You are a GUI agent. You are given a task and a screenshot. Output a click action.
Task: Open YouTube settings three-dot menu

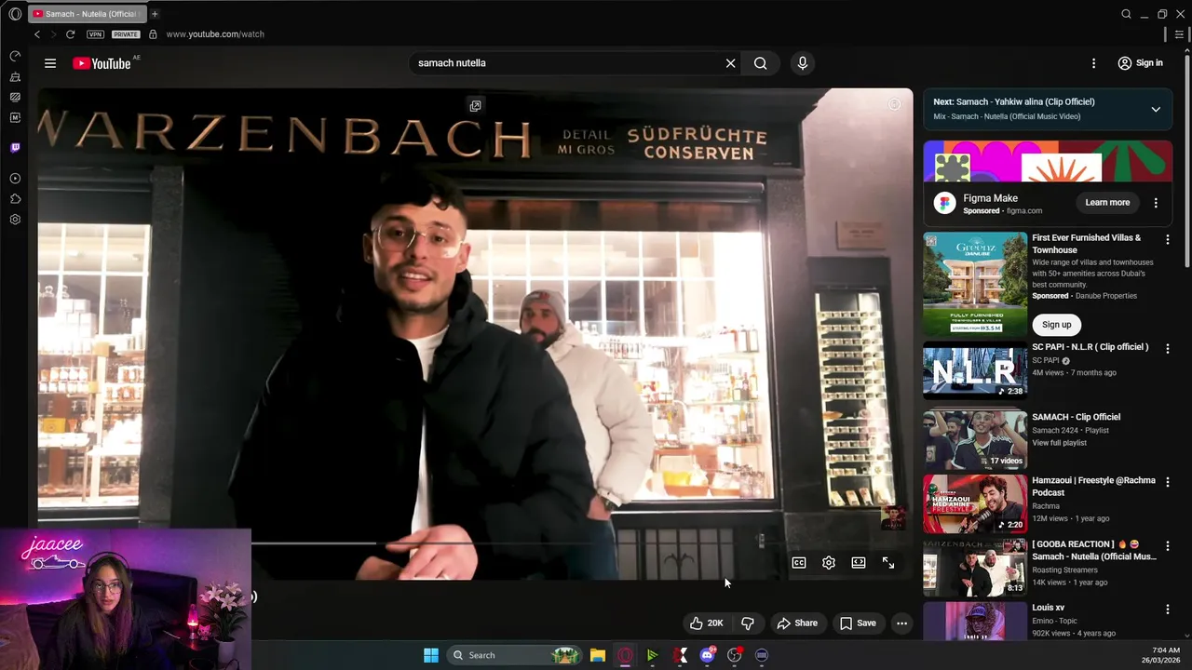[1093, 63]
